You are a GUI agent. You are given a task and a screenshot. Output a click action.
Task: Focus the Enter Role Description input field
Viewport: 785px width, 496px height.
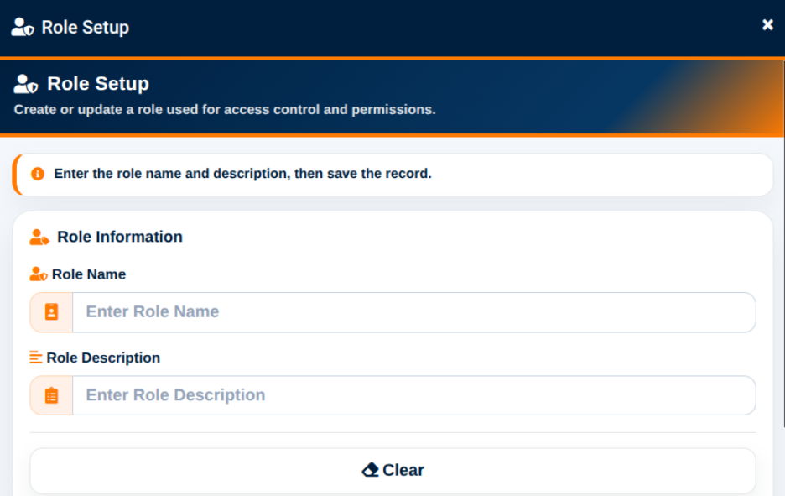(414, 395)
